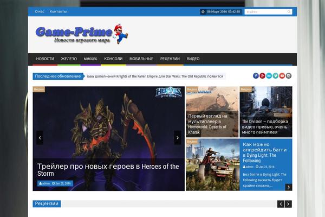Open the Google Plus social icon
325x217 pixels.
click(262, 76)
